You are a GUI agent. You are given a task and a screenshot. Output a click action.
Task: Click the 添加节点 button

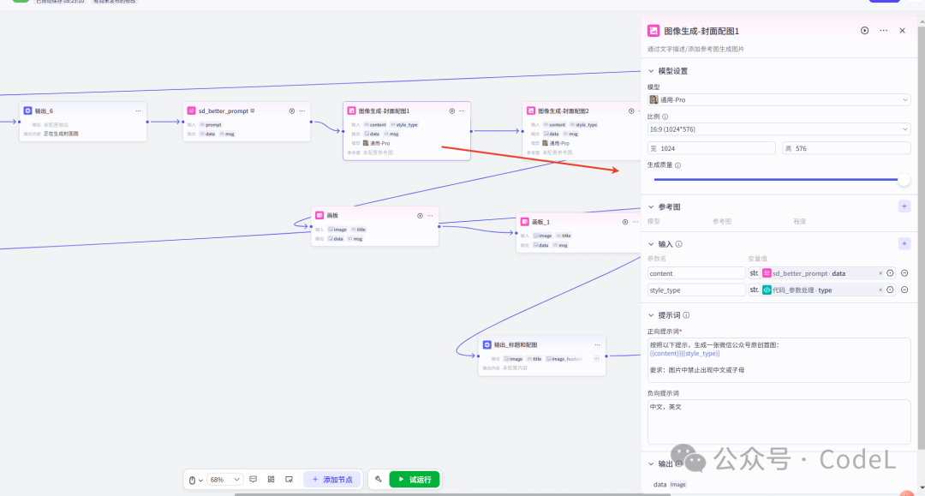(332, 480)
